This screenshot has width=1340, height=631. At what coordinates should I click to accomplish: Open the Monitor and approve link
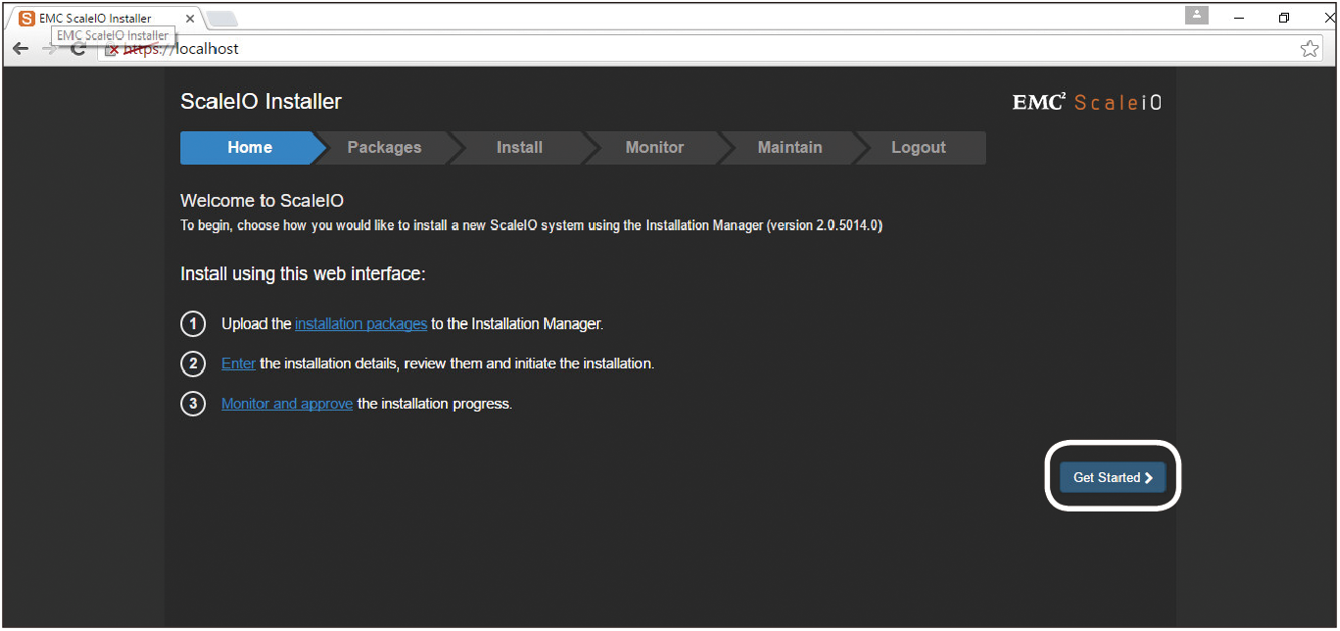point(287,404)
